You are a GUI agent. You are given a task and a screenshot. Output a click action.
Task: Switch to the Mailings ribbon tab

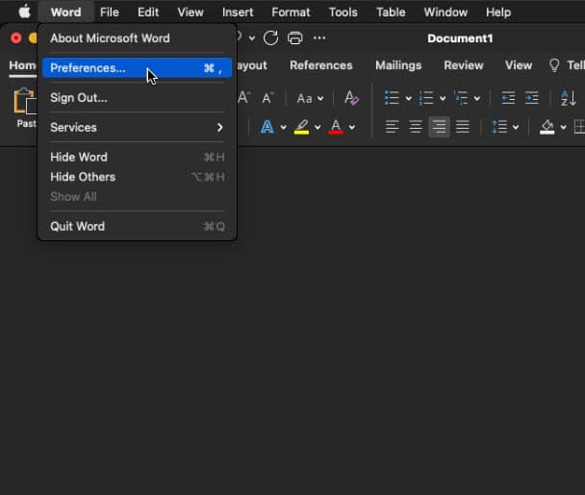(x=398, y=65)
